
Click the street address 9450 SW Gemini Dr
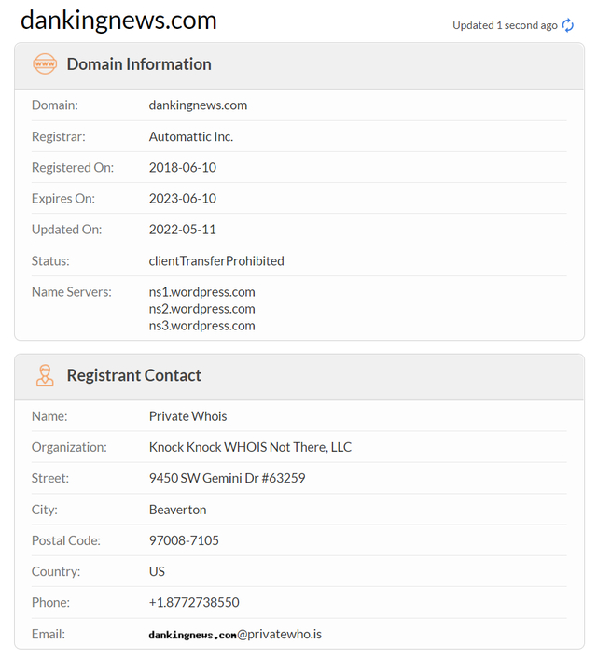coord(227,478)
